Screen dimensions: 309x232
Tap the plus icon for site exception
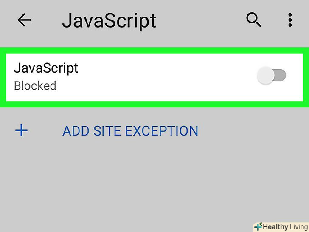point(21,130)
